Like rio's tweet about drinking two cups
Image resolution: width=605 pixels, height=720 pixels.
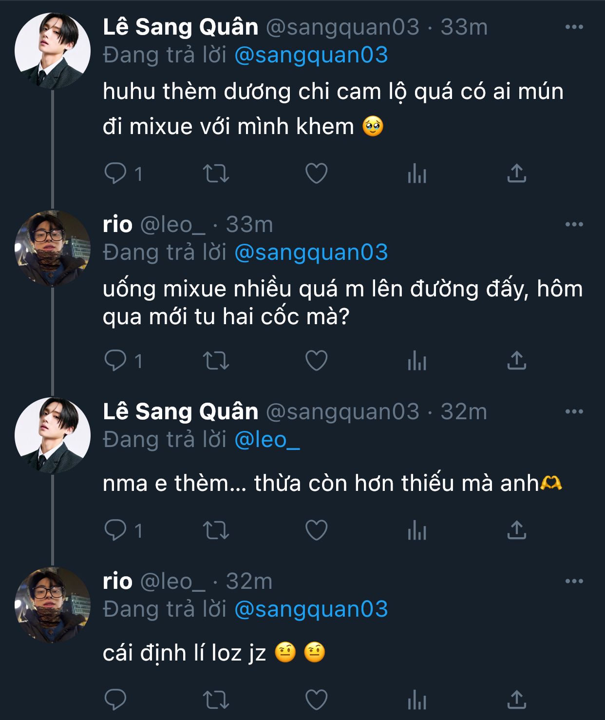316,361
